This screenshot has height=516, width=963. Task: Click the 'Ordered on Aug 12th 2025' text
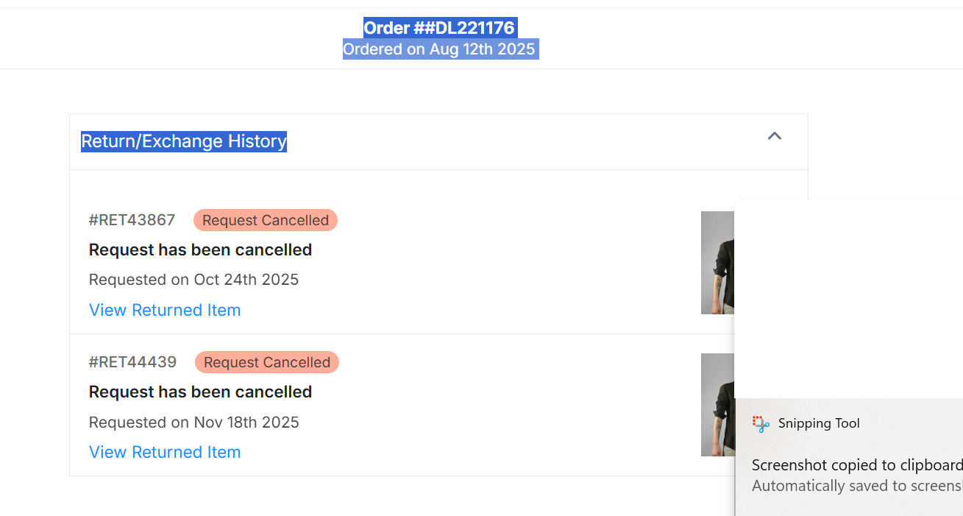(x=439, y=49)
